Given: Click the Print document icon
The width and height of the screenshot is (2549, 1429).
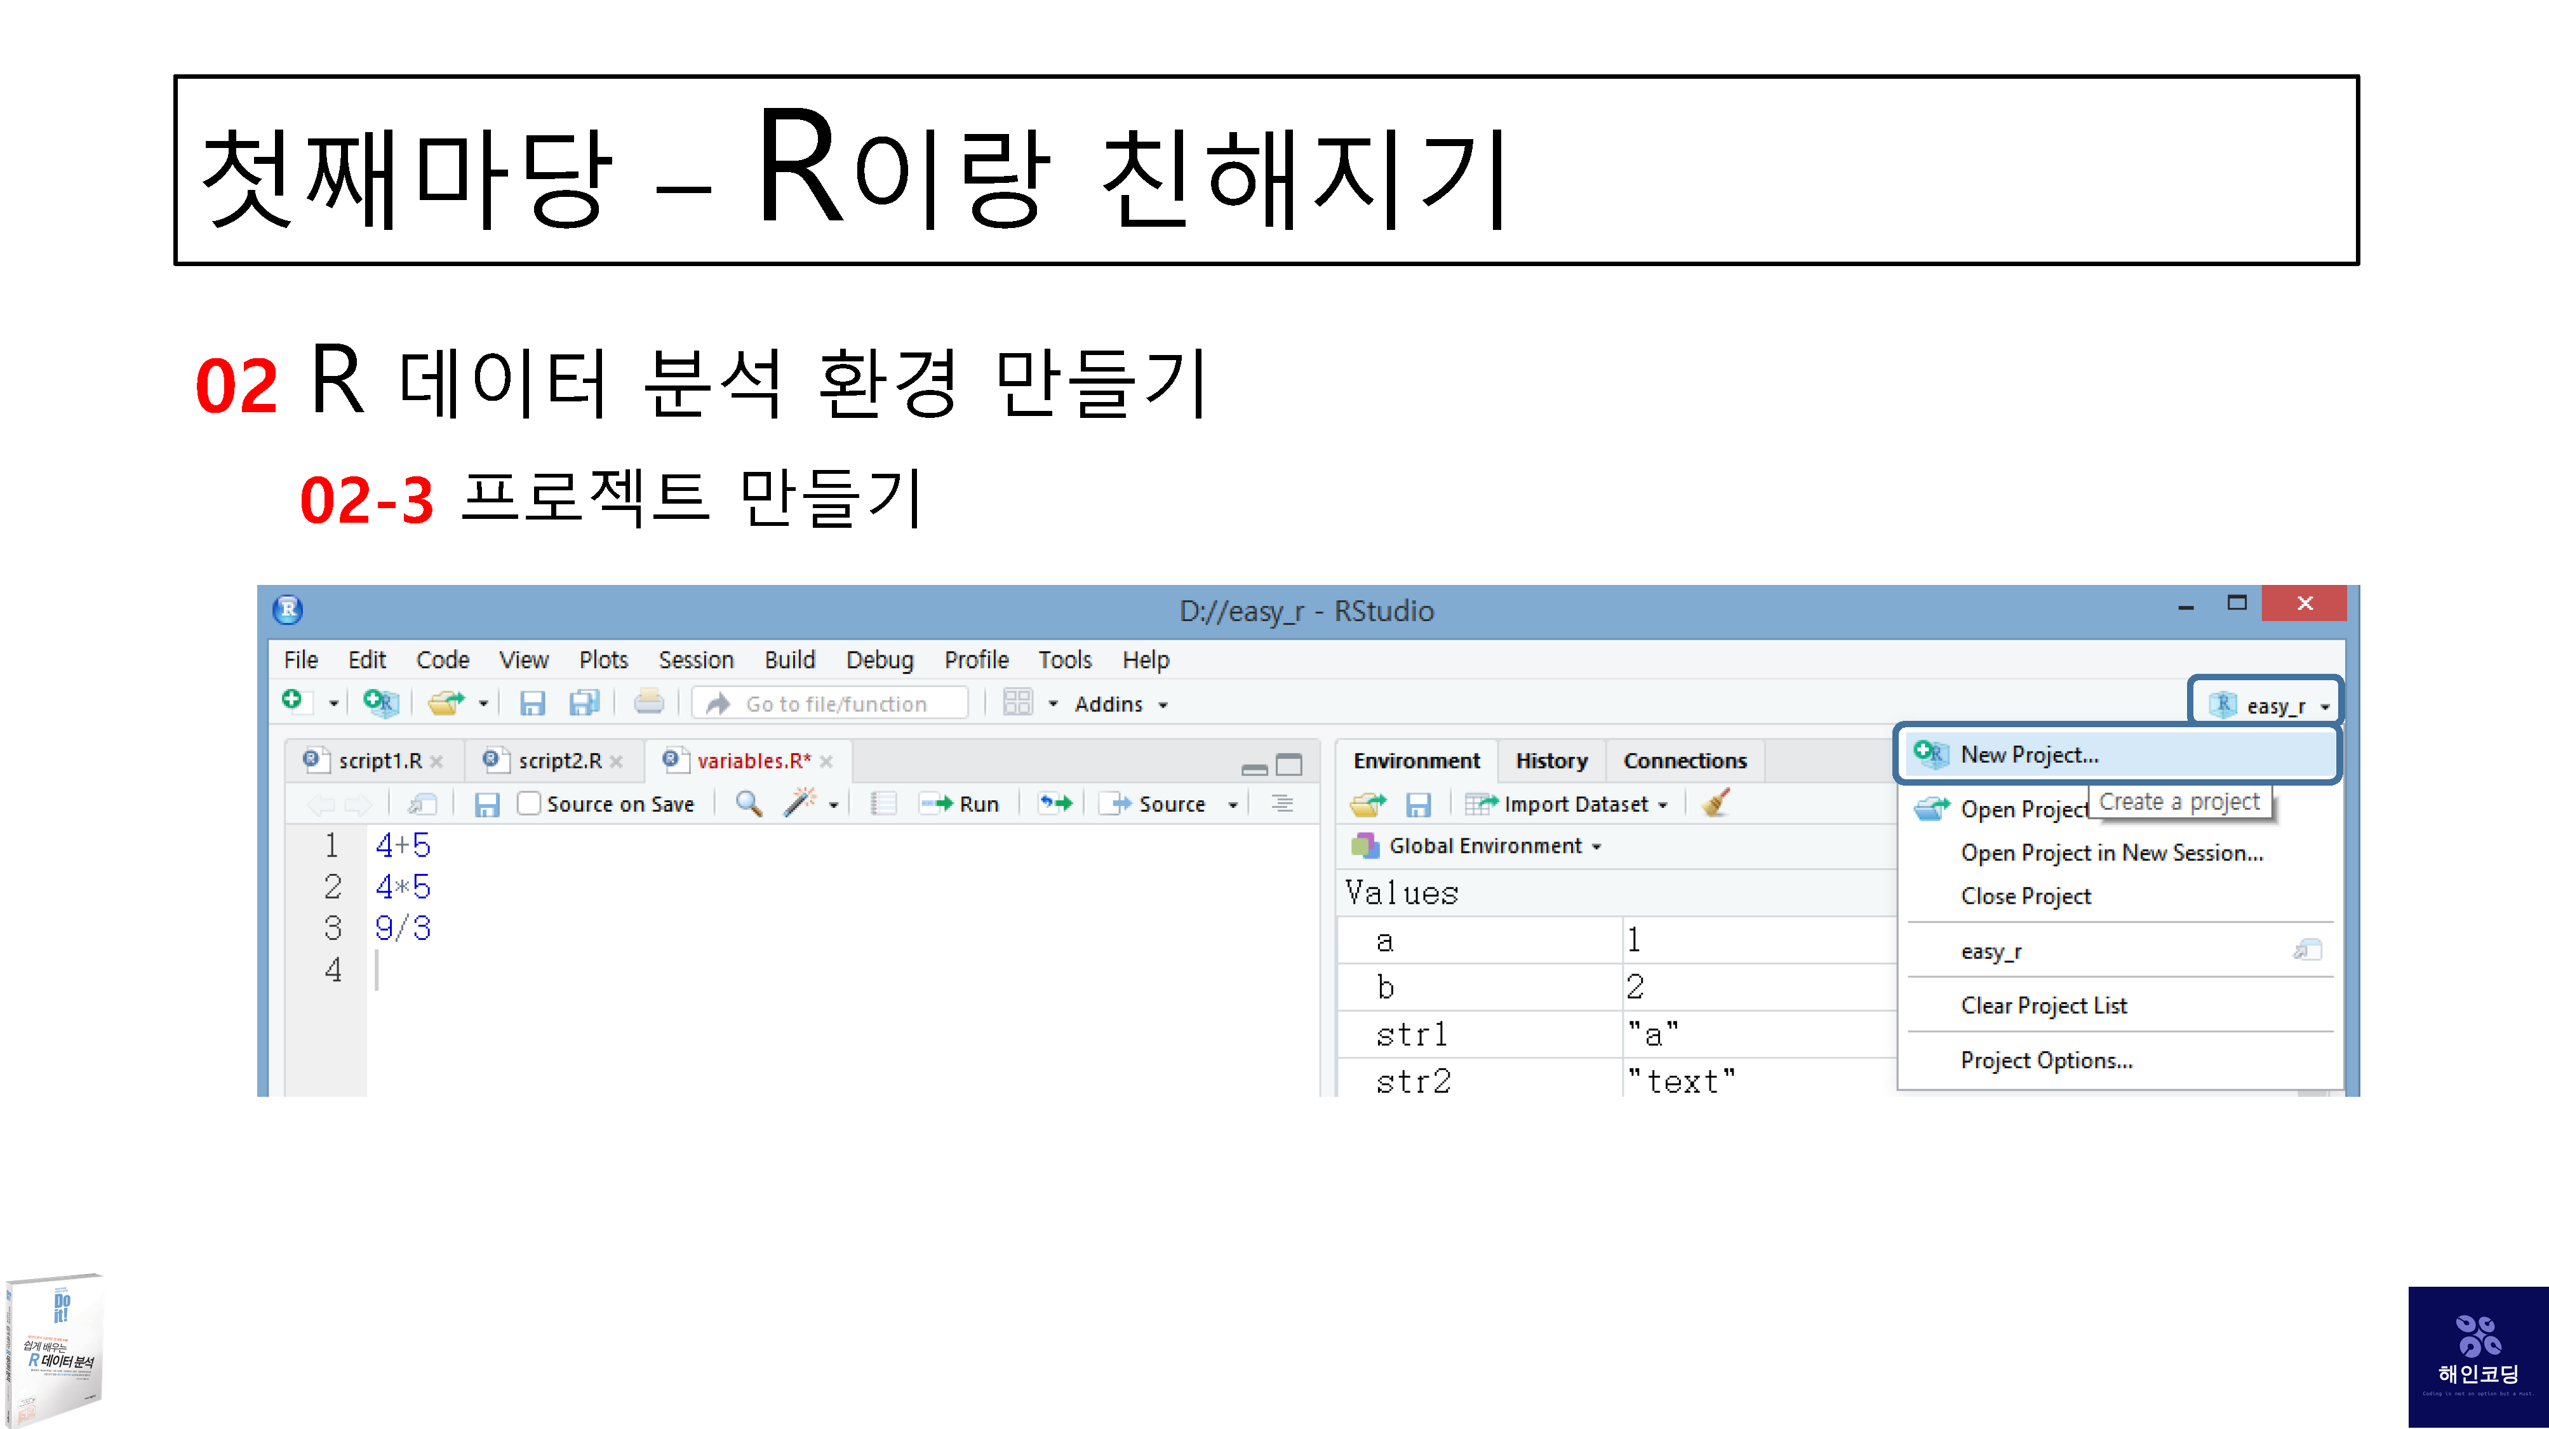Looking at the screenshot, I should click(649, 702).
